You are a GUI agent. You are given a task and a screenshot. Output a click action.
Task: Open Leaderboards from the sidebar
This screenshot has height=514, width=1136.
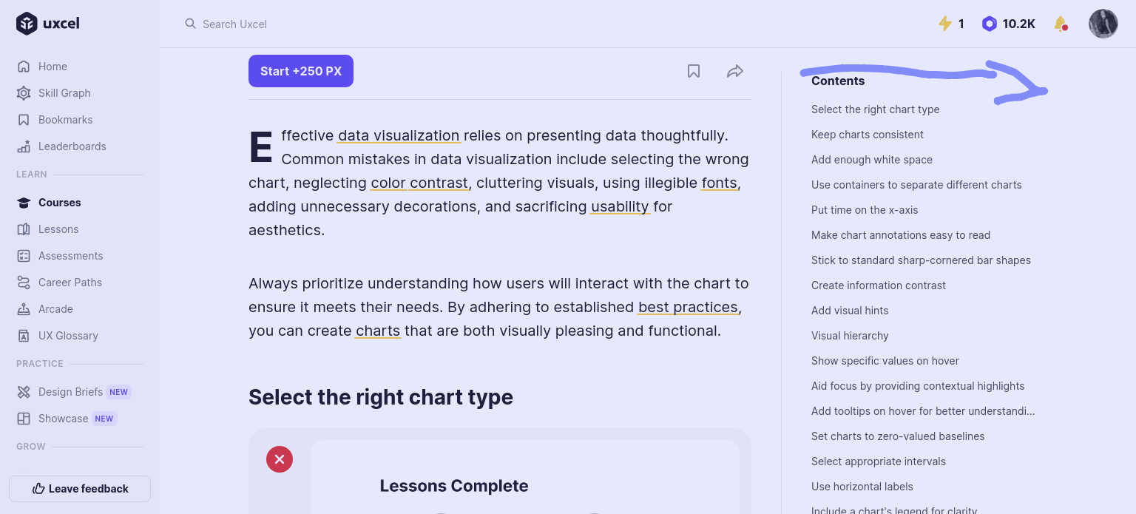coord(72,146)
